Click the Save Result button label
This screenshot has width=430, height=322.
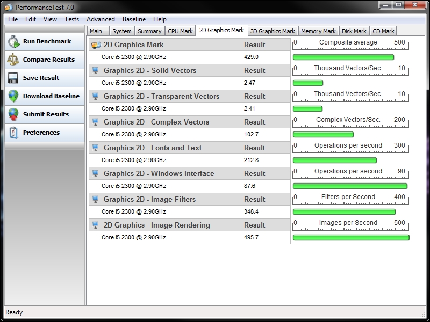[41, 78]
